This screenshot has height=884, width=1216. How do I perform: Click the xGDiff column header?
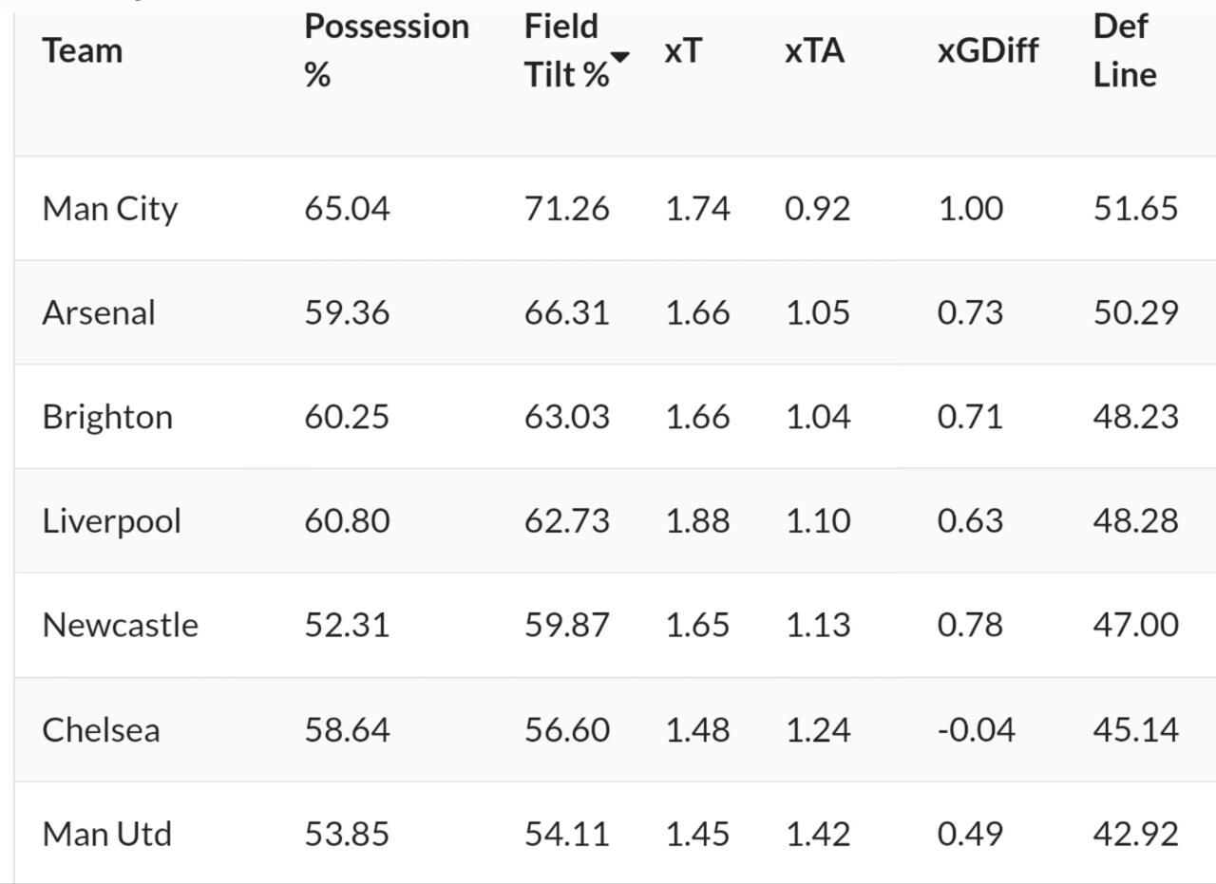987,51
